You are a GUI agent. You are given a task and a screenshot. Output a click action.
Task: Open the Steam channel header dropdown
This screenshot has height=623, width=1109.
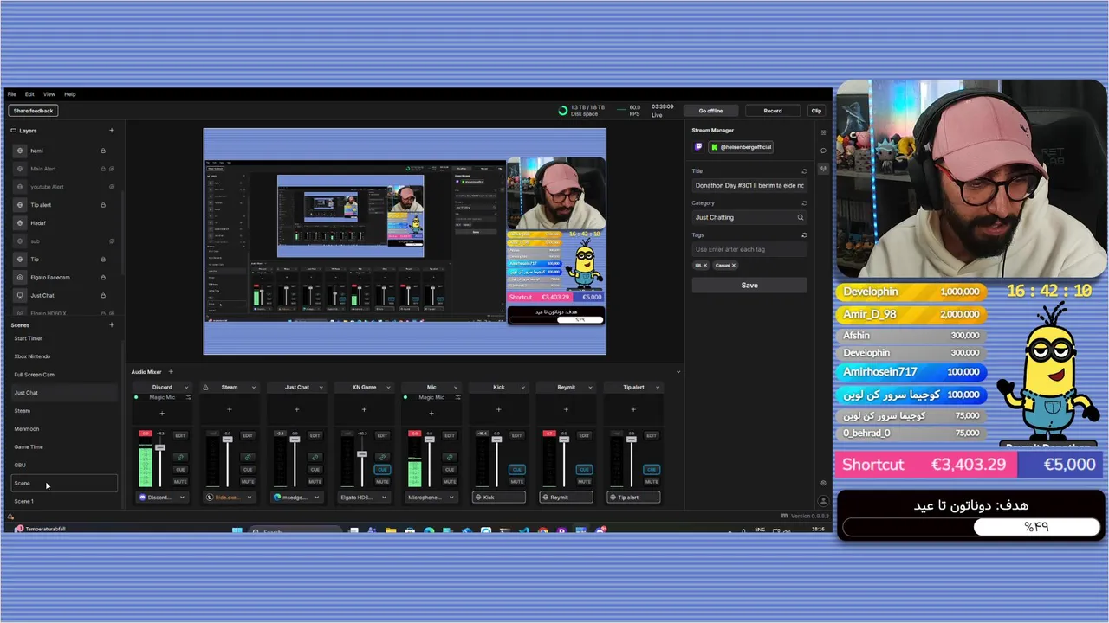[254, 387]
